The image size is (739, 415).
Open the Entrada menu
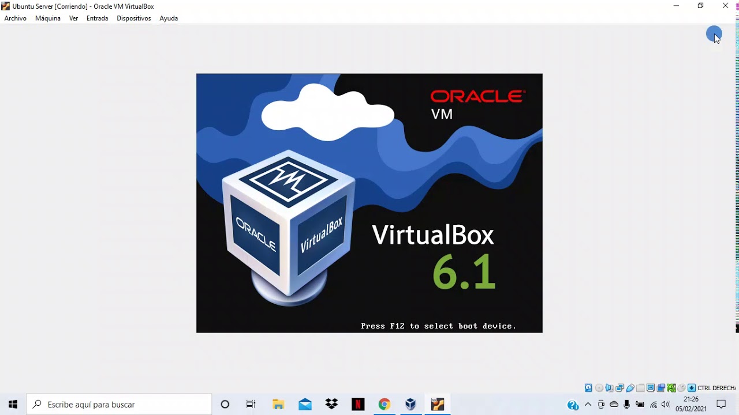[x=97, y=18]
